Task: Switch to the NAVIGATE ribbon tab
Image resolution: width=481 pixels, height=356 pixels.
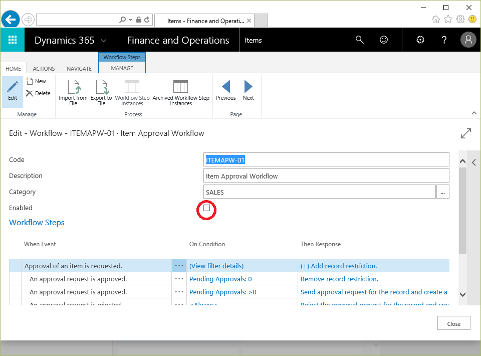Action: (79, 68)
